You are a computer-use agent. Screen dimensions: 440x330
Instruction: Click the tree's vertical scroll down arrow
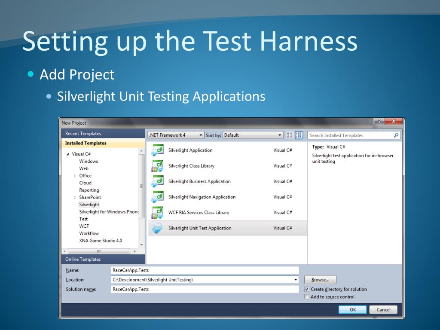pos(142,245)
